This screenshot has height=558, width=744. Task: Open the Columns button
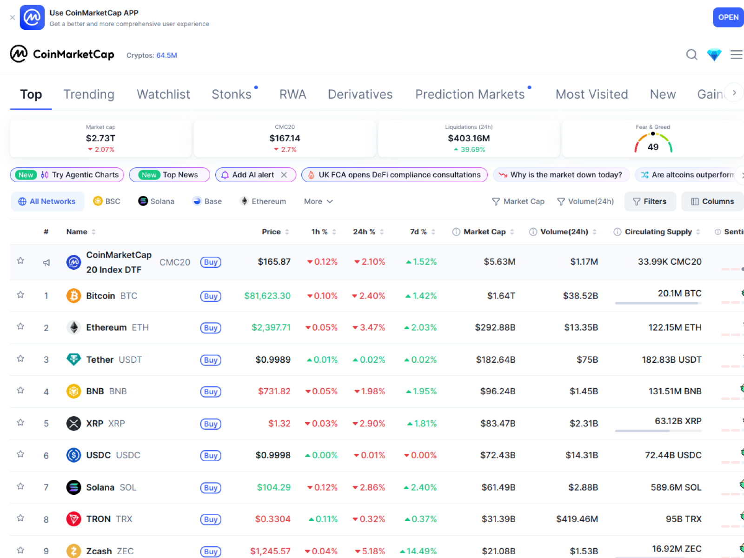point(712,201)
